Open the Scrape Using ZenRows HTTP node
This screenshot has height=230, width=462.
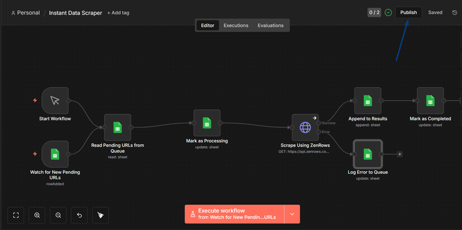[305, 127]
